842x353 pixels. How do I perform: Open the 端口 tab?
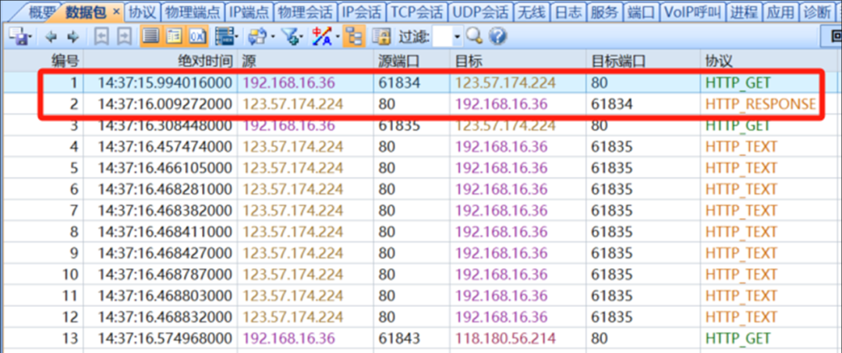[641, 11]
